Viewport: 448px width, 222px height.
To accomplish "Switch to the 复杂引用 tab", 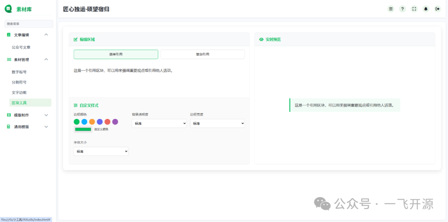I will point(202,54).
